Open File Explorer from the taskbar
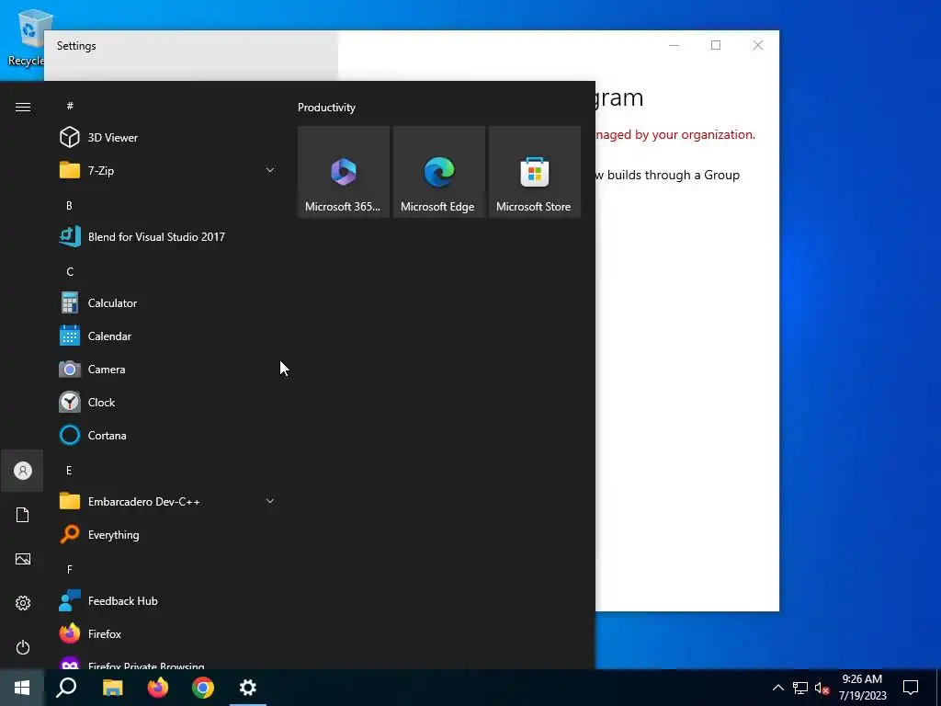 coord(112,688)
